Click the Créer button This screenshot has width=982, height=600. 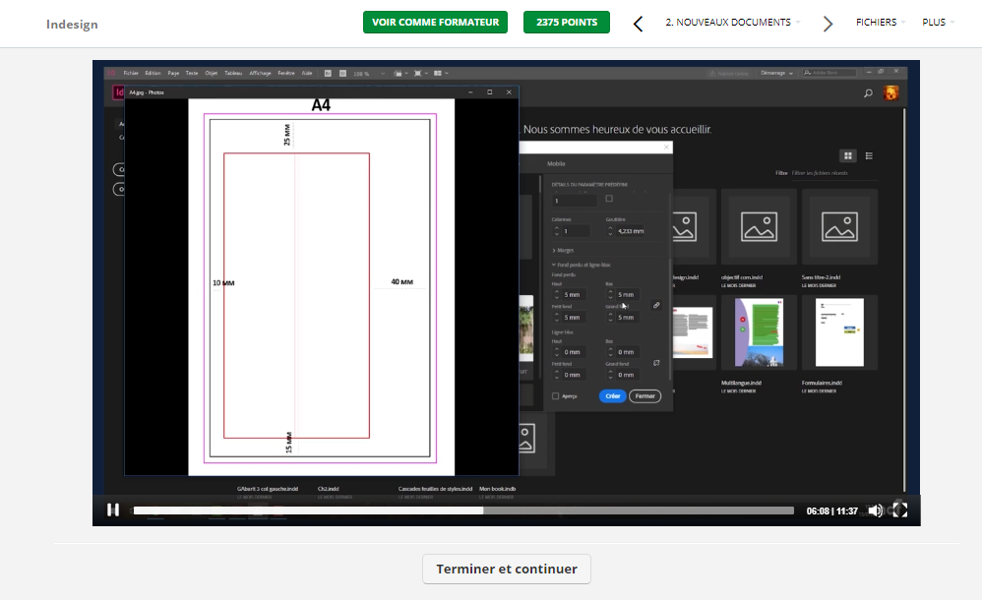pos(612,395)
